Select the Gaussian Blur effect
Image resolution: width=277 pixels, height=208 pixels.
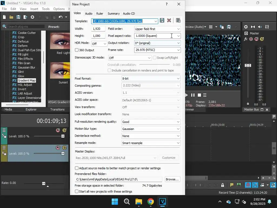click(x=26, y=67)
